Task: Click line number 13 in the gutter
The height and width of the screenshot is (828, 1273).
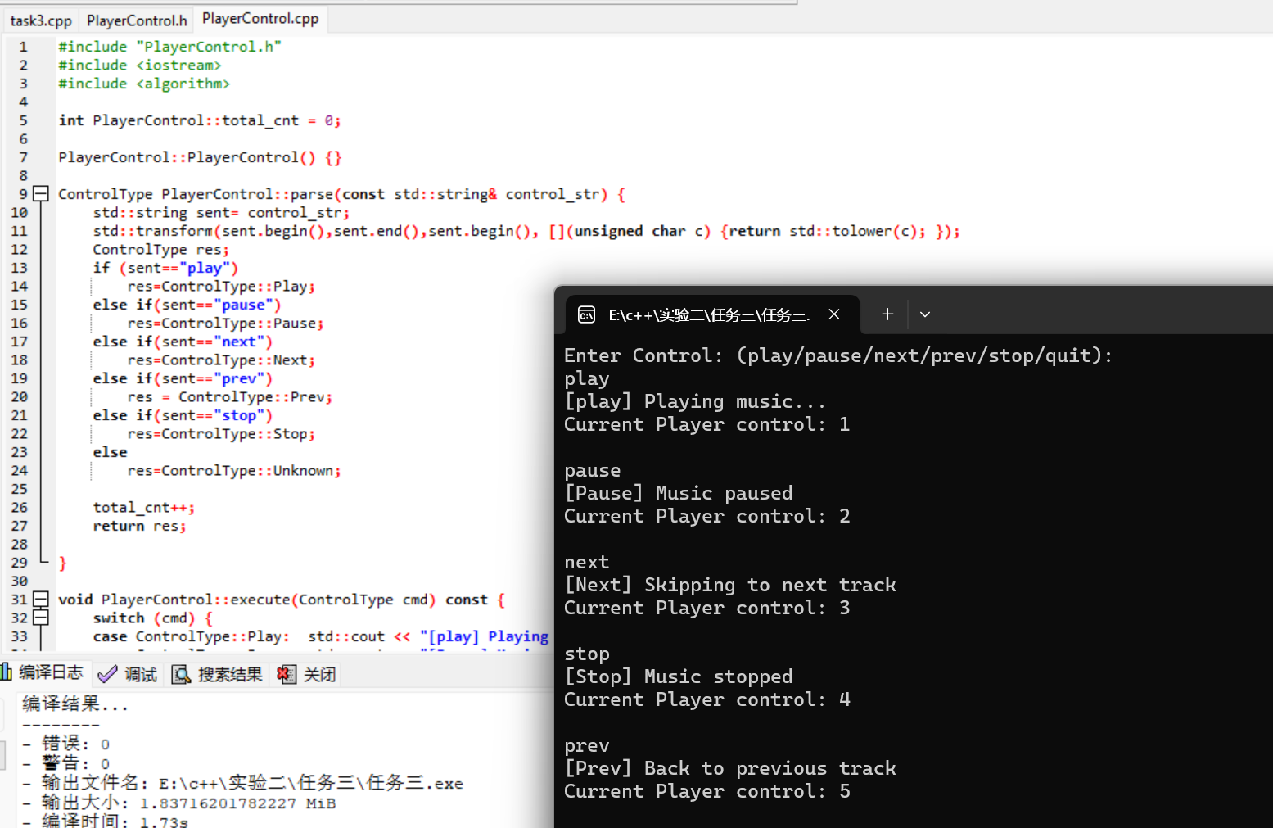Action: (19, 268)
